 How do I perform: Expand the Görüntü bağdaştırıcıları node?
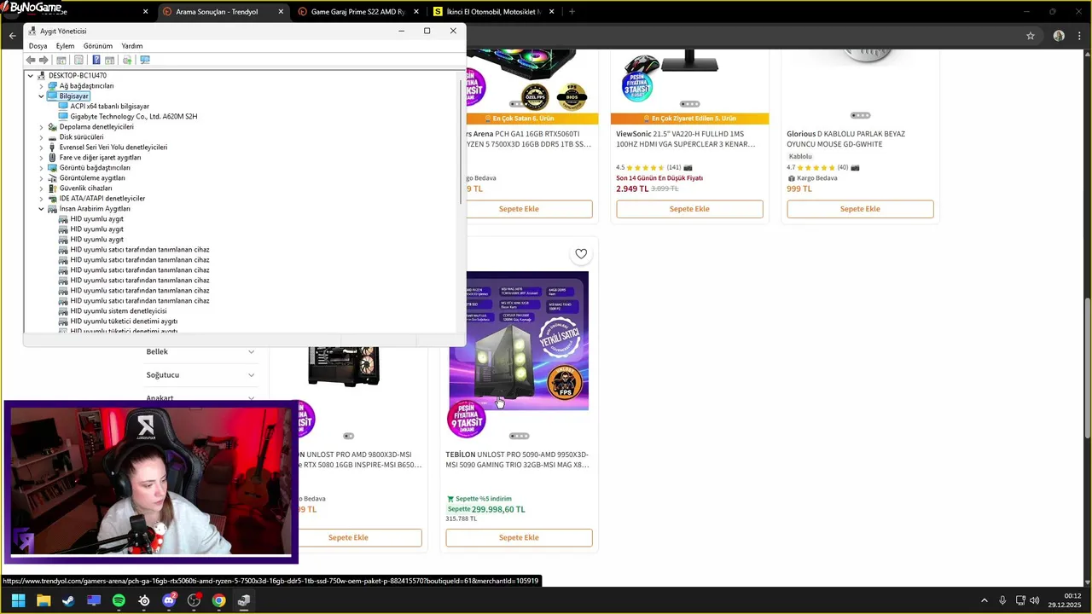click(x=41, y=167)
